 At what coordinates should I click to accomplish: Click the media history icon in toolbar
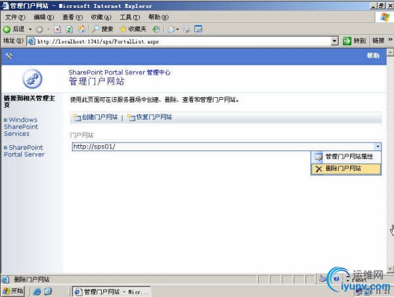(156, 29)
